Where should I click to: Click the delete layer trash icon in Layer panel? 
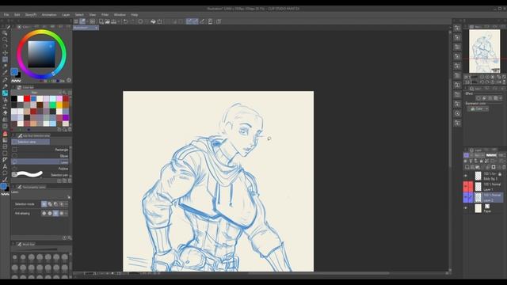[x=504, y=167]
